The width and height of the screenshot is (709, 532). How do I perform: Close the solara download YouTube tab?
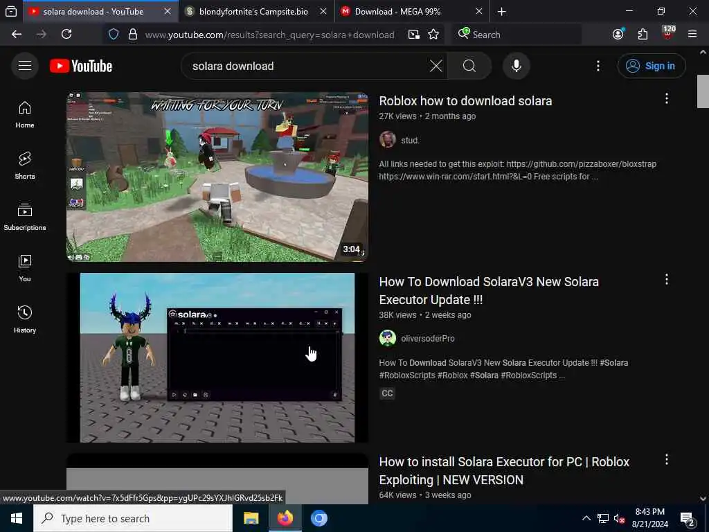click(x=168, y=12)
